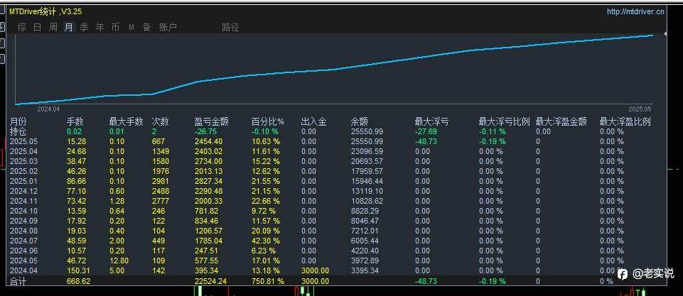
Task: Click the 最大浮亏 column header
Action: point(431,122)
